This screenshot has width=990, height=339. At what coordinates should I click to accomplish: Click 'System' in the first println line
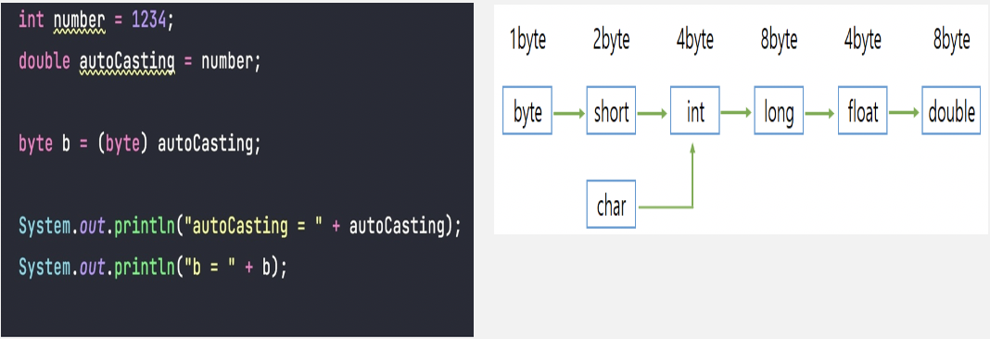pyautogui.click(x=44, y=227)
